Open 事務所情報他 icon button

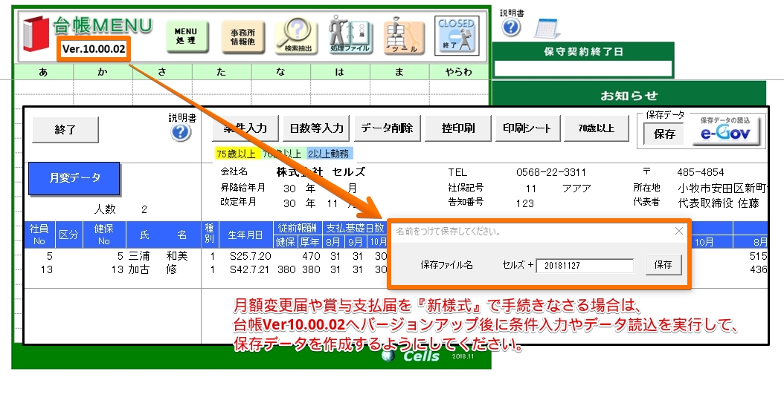[242, 36]
